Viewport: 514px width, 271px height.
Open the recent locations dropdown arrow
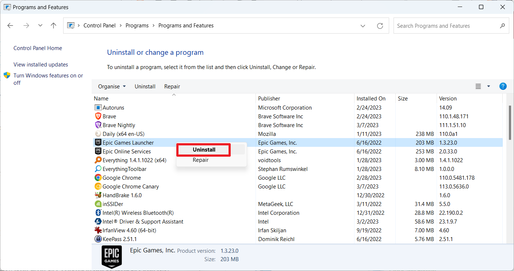40,26
